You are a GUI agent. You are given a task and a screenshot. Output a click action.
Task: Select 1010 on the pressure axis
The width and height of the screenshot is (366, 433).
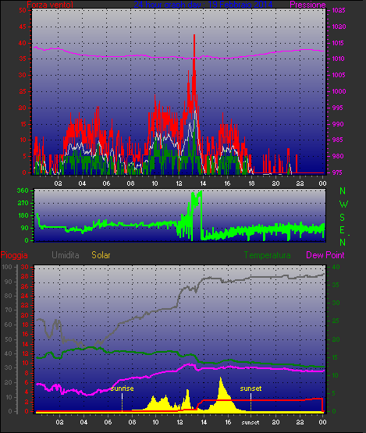[x=339, y=59]
